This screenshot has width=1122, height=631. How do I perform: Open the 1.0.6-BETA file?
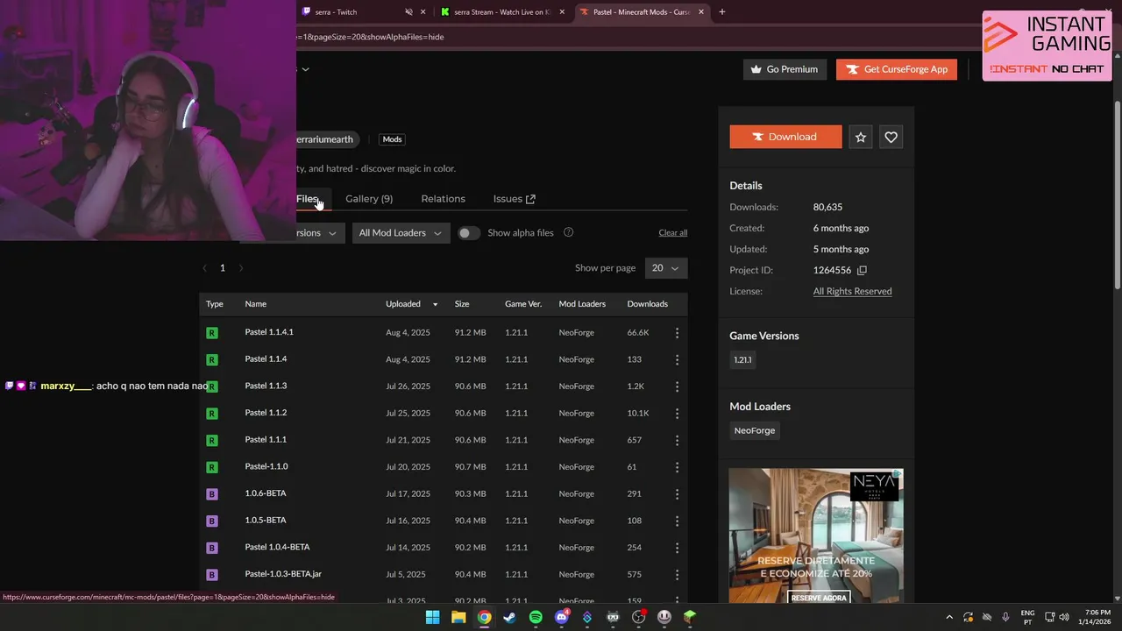coord(266,493)
